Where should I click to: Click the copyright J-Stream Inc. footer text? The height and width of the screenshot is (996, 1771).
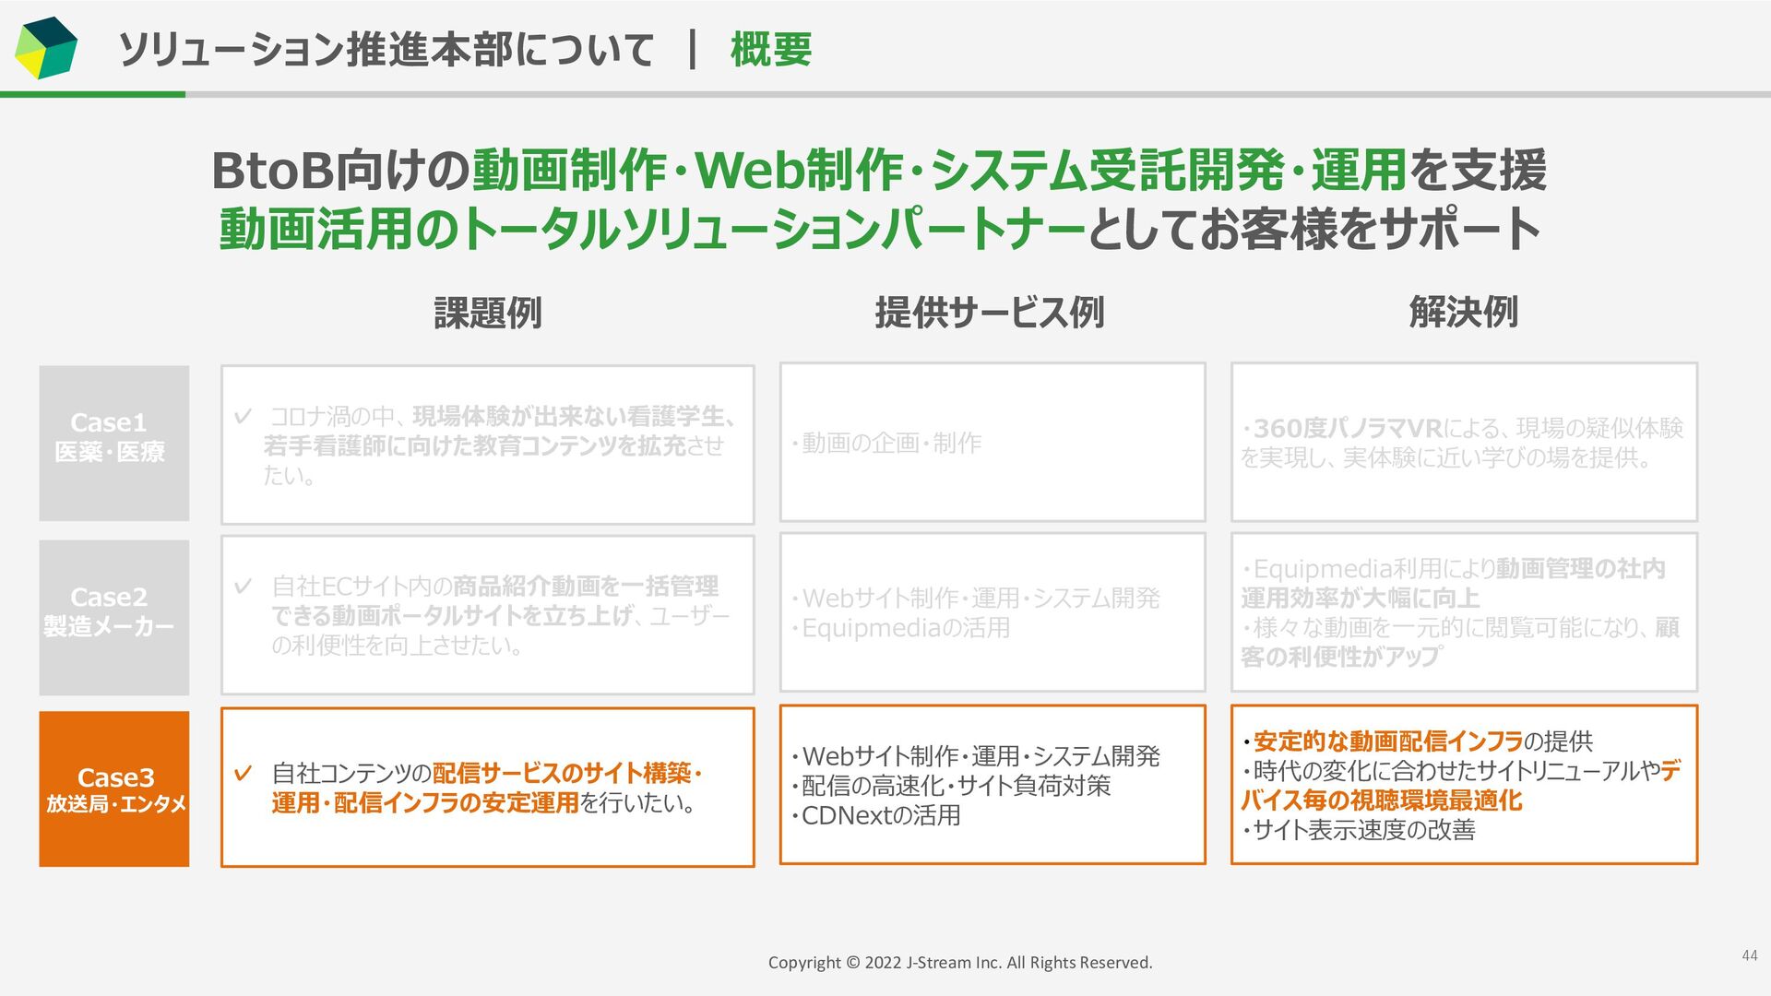[959, 963]
